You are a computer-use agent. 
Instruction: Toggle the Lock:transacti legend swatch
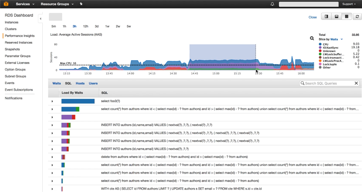320,58
